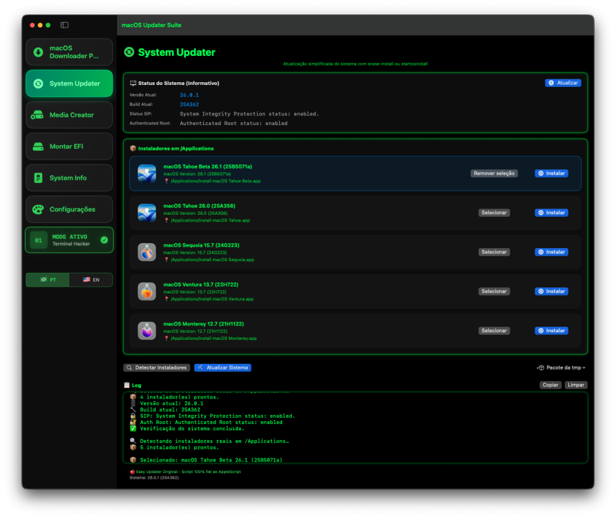Click log line 'Verificação do sistema concluída'

192,428
